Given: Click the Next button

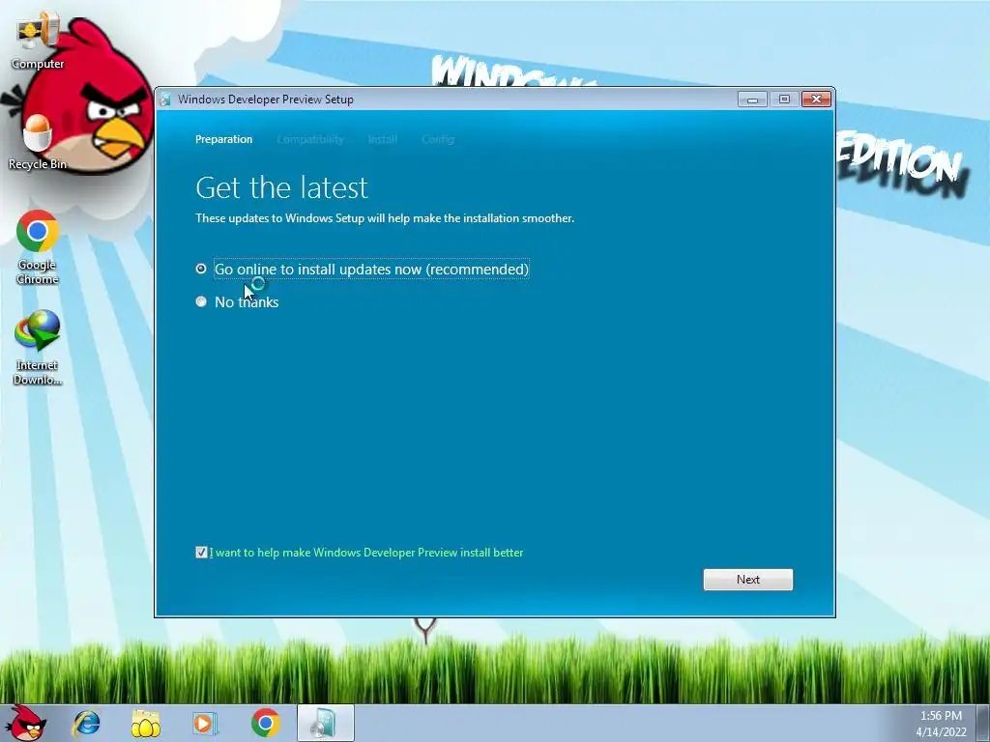Looking at the screenshot, I should pyautogui.click(x=748, y=580).
